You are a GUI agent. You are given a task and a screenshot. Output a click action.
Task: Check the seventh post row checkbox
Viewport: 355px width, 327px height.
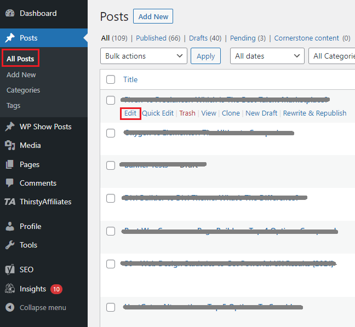111,307
